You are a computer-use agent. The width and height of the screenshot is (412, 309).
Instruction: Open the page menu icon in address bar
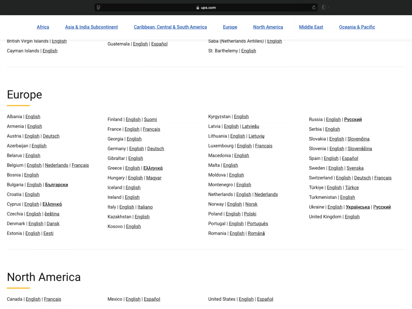(99, 8)
